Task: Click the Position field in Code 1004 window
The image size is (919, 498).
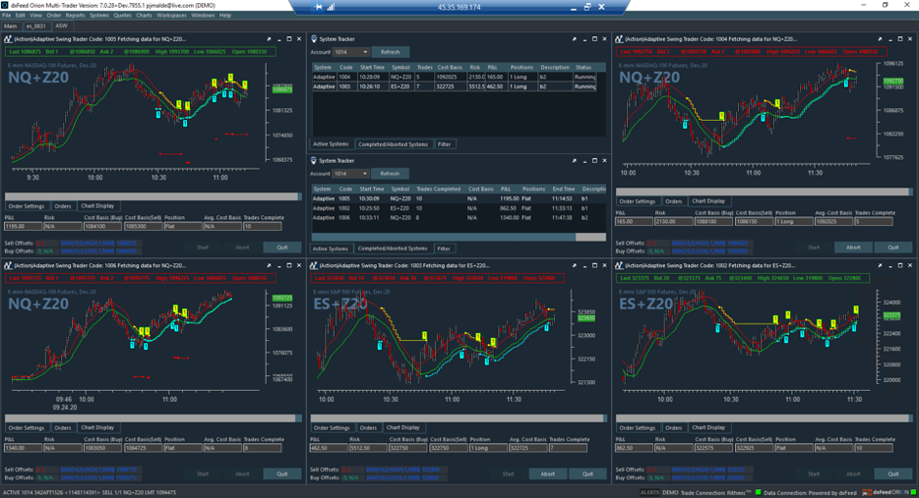Action: [x=794, y=222]
